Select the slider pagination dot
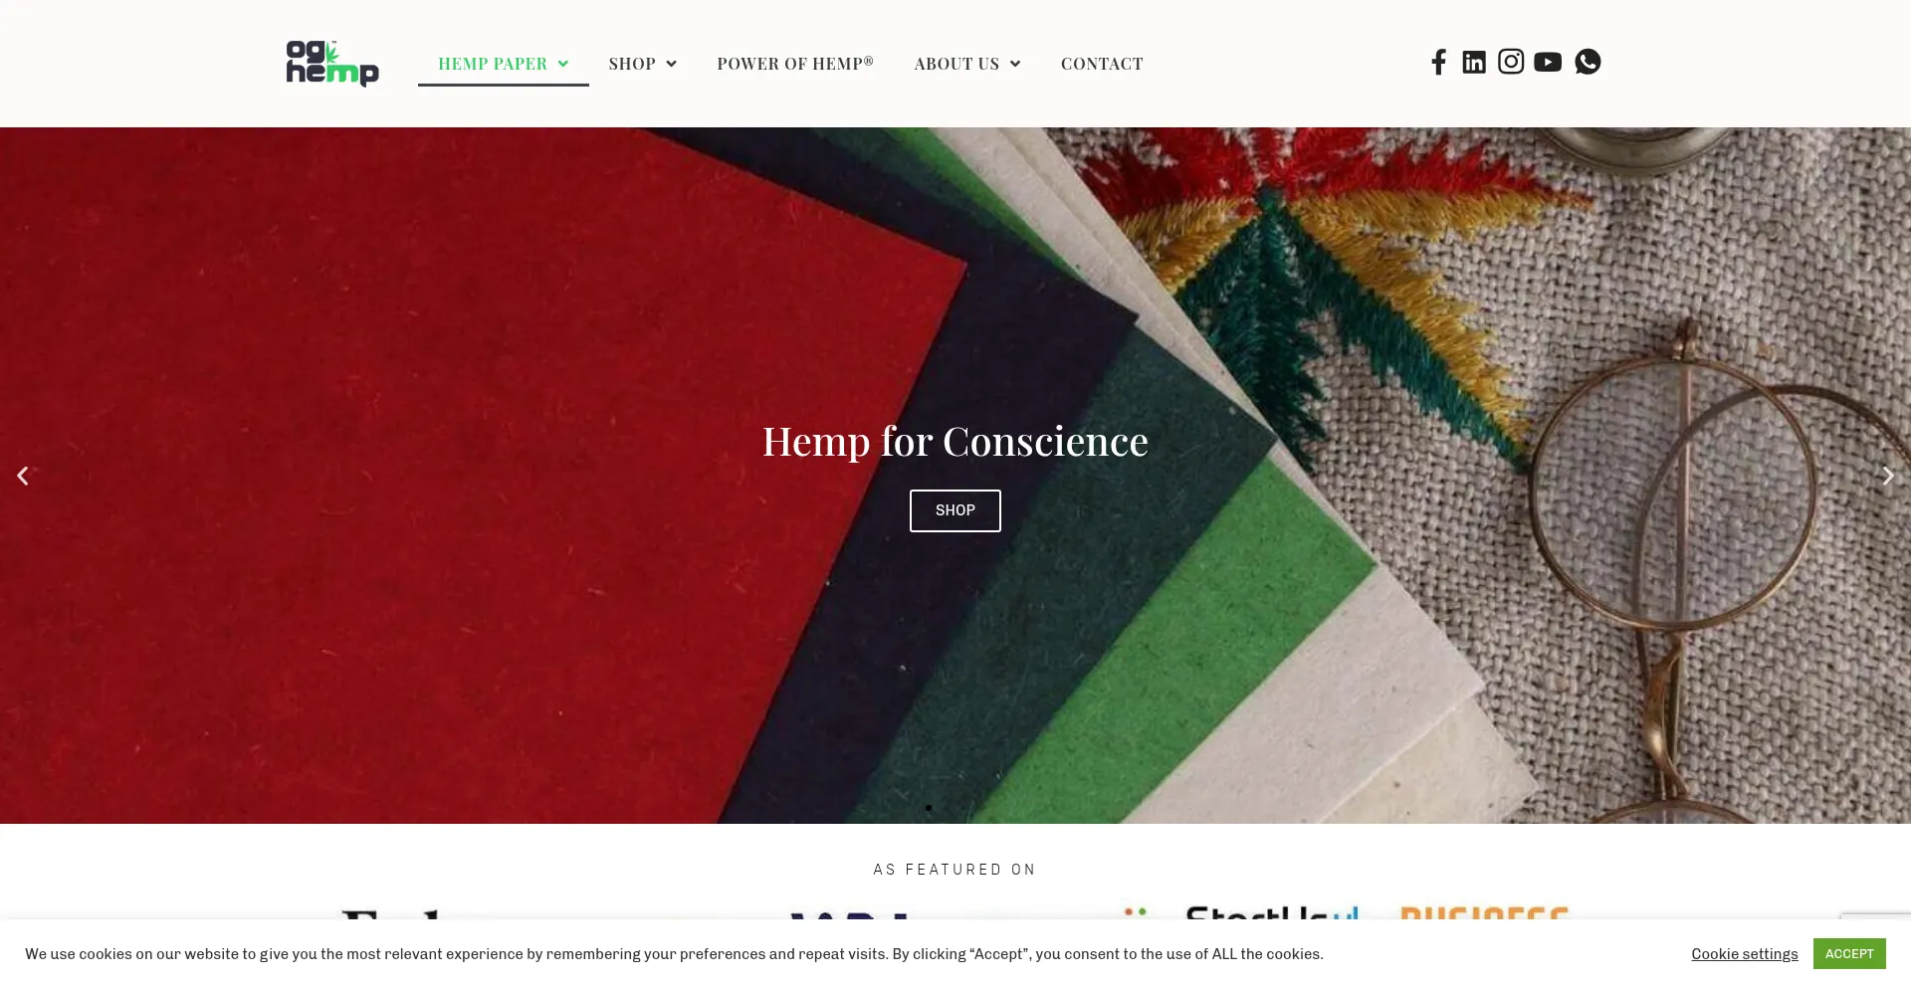Image resolution: width=1911 pixels, height=988 pixels. (x=929, y=808)
